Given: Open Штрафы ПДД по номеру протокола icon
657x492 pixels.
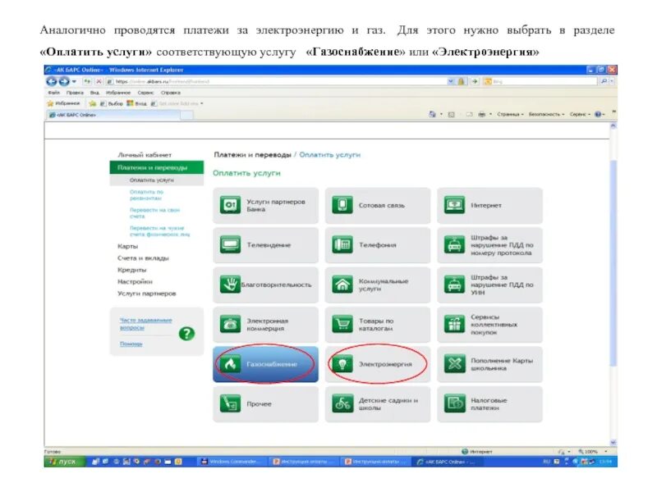Looking at the screenshot, I should pos(455,245).
